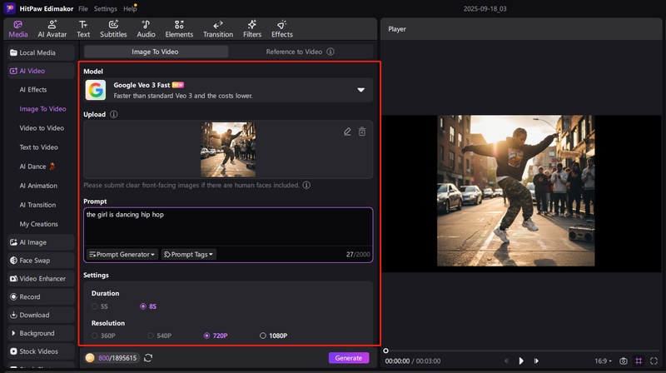Click the uploaded dancer image thumbnail
The height and width of the screenshot is (373, 666).
coord(228,150)
